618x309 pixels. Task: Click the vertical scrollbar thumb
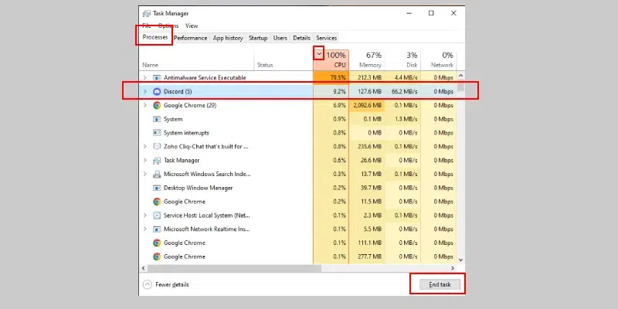pyautogui.click(x=460, y=86)
